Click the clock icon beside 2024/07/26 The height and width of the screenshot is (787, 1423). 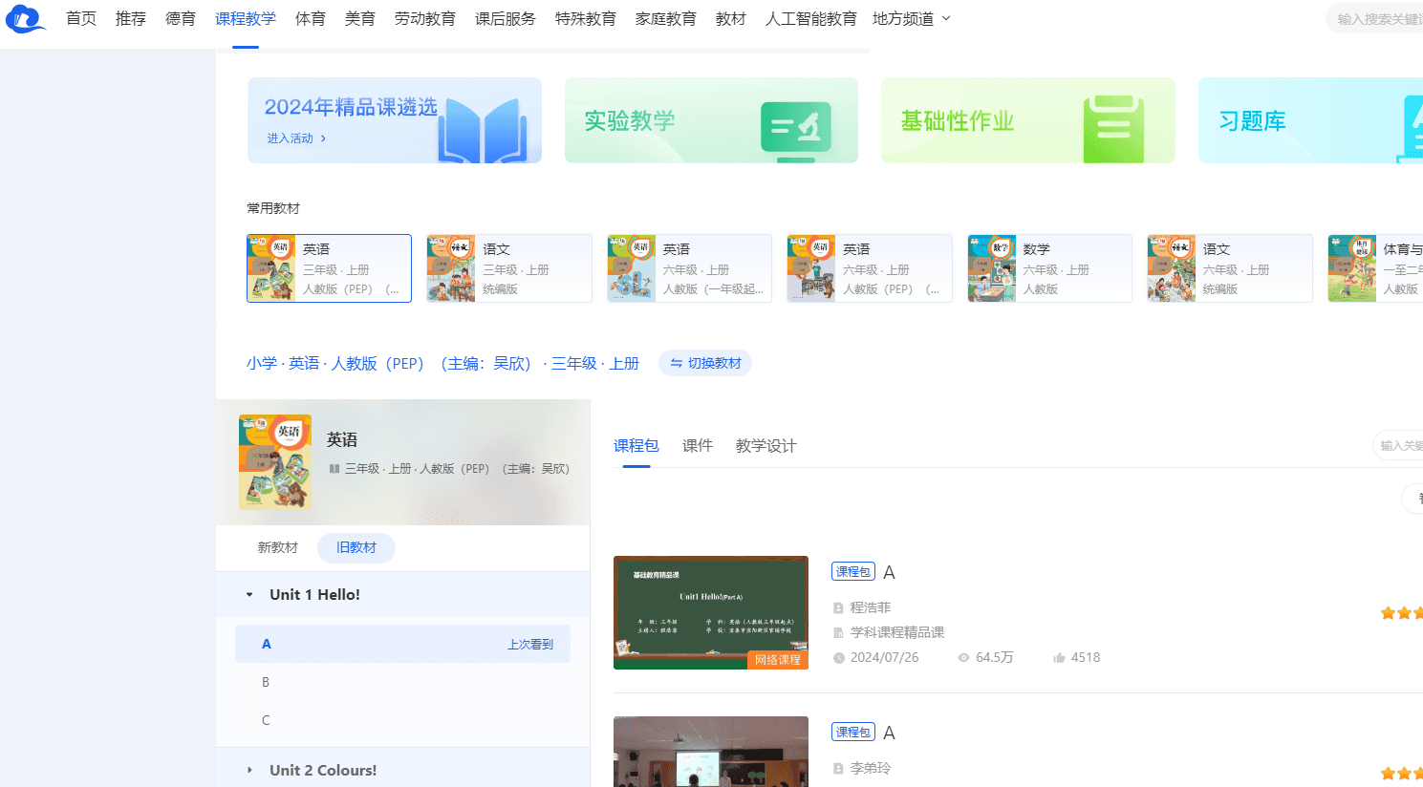point(839,658)
